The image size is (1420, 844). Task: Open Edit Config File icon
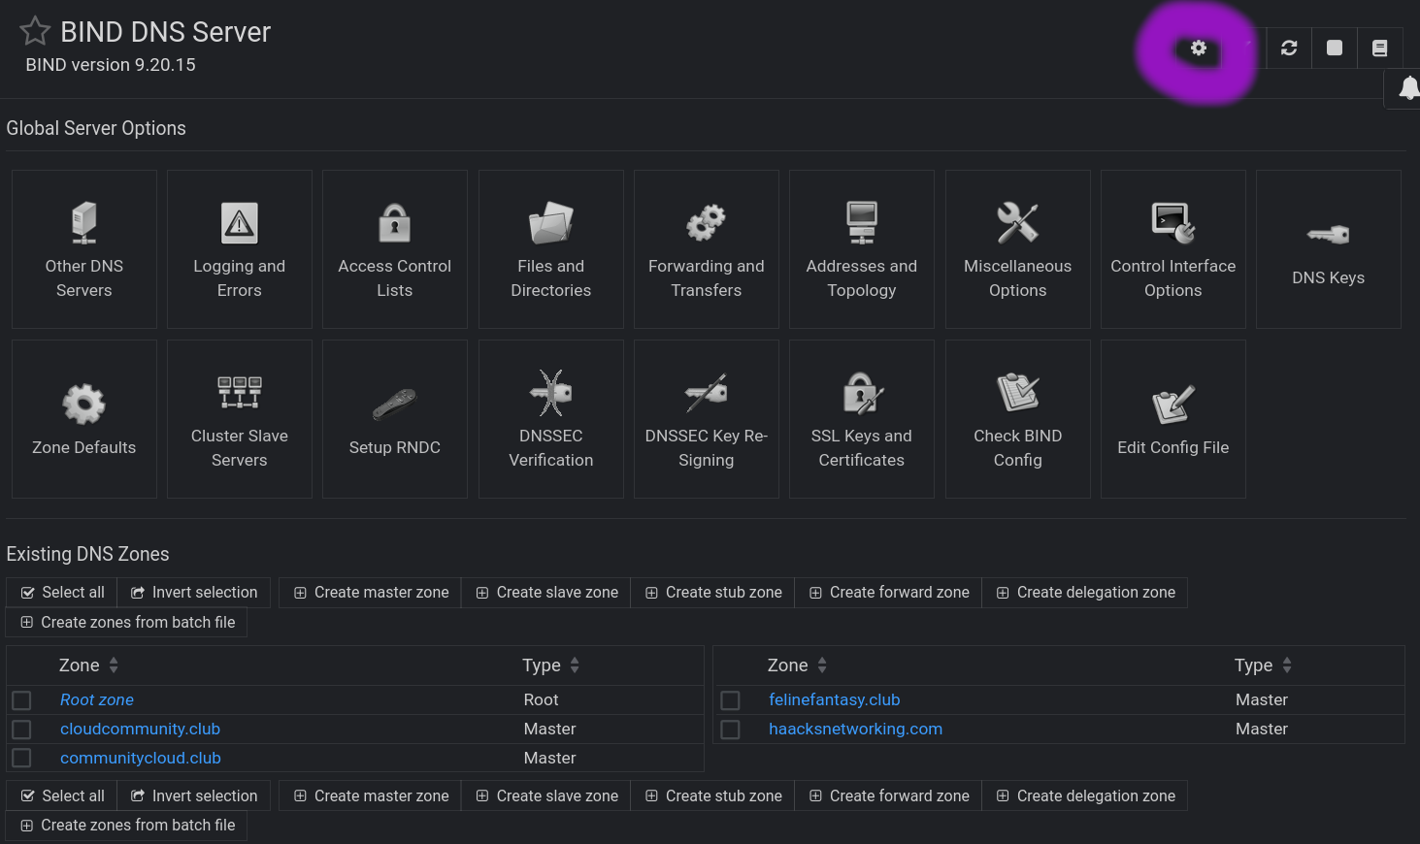point(1172,406)
